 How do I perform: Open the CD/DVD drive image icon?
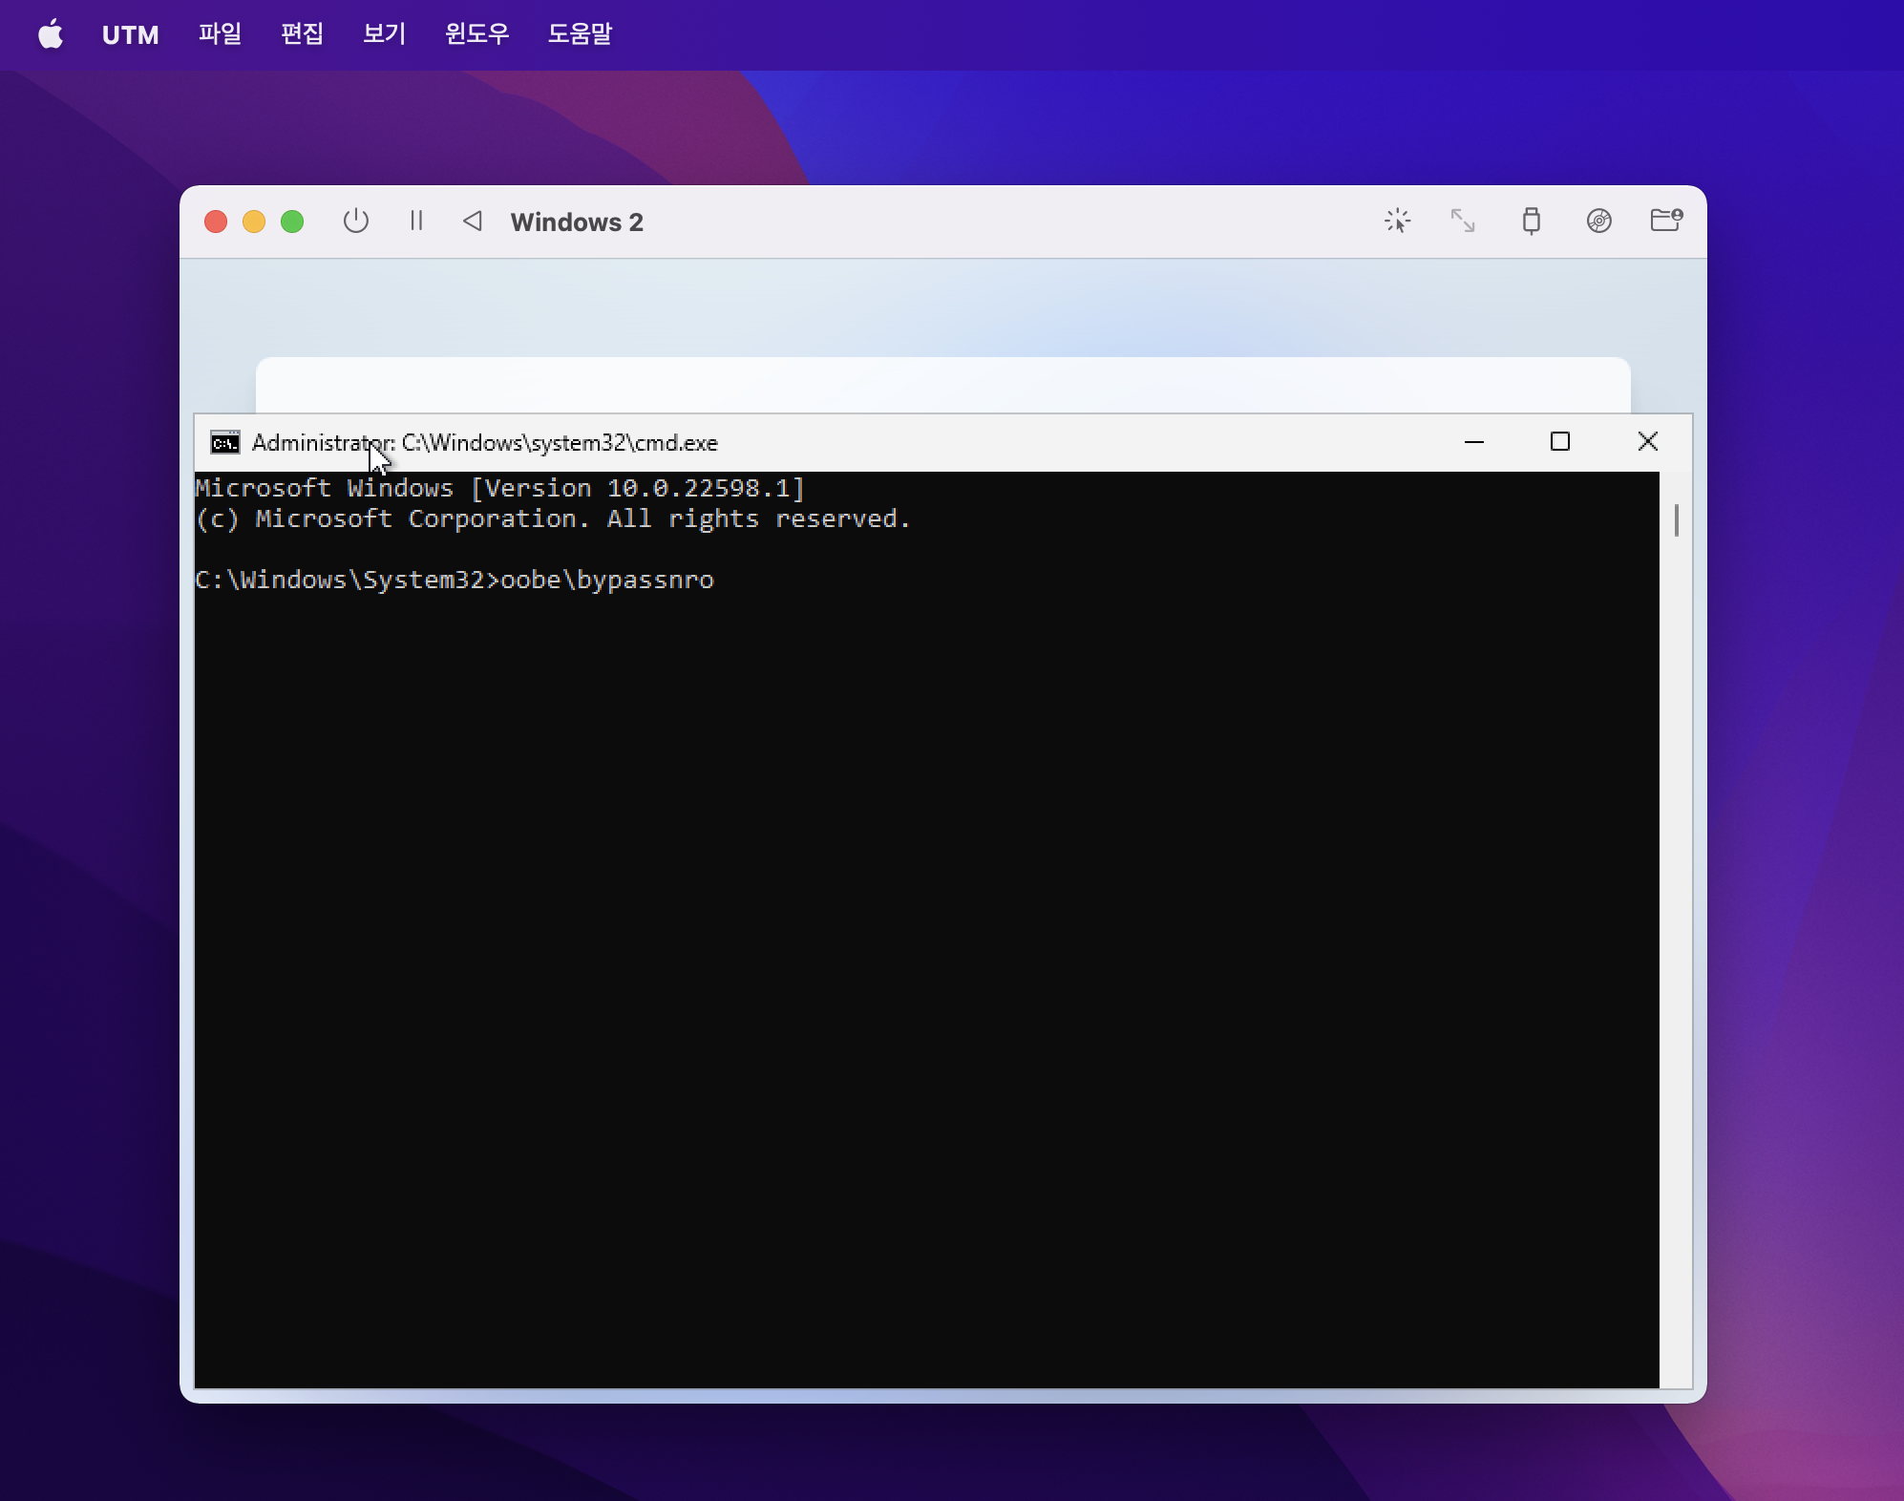[x=1598, y=222]
